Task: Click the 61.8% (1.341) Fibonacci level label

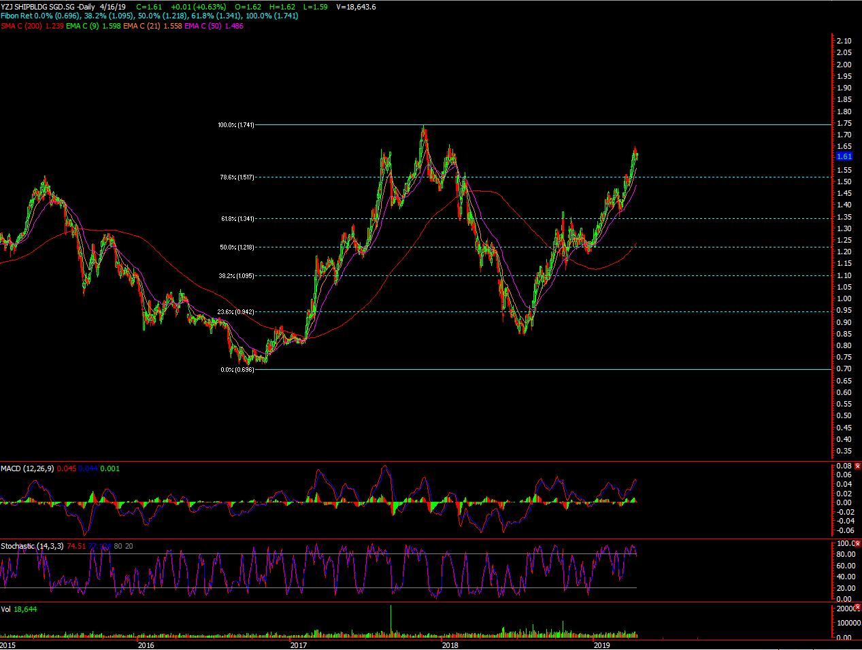Action: [x=237, y=219]
